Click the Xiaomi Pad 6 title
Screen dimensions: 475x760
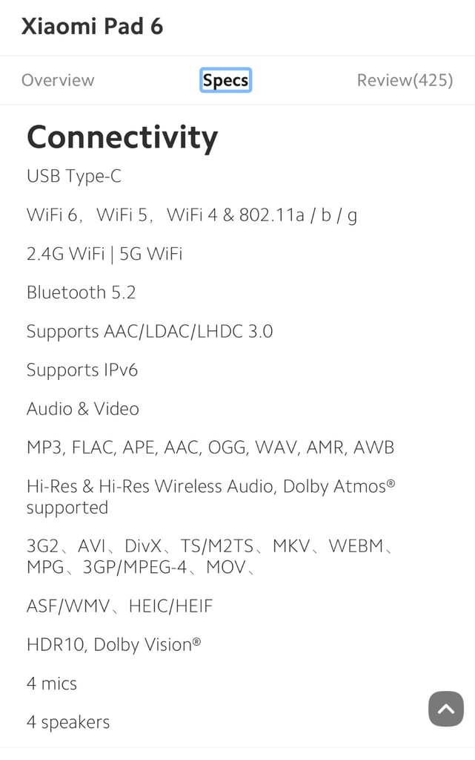[93, 26]
